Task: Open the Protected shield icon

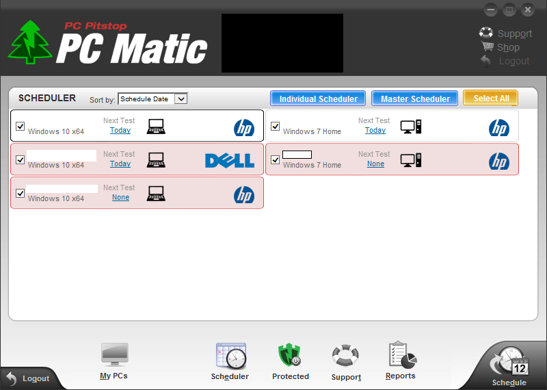Action: coord(290,356)
